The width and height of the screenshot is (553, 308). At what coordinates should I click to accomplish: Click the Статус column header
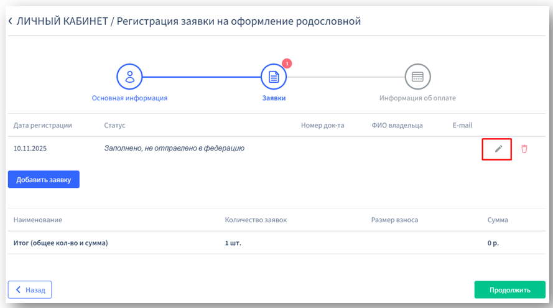(114, 125)
